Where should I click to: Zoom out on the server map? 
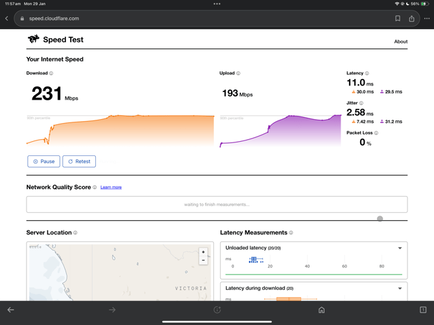[203, 260]
